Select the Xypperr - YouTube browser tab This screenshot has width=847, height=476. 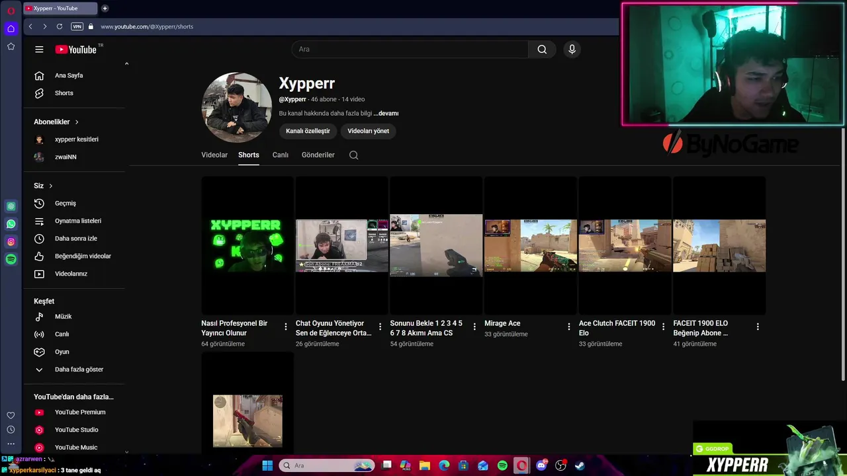pos(60,9)
